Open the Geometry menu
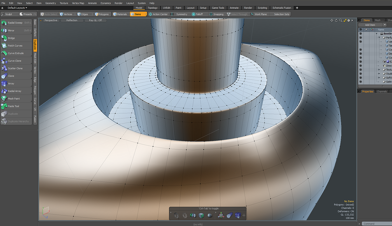The width and height of the screenshot is (392, 226). click(50, 3)
